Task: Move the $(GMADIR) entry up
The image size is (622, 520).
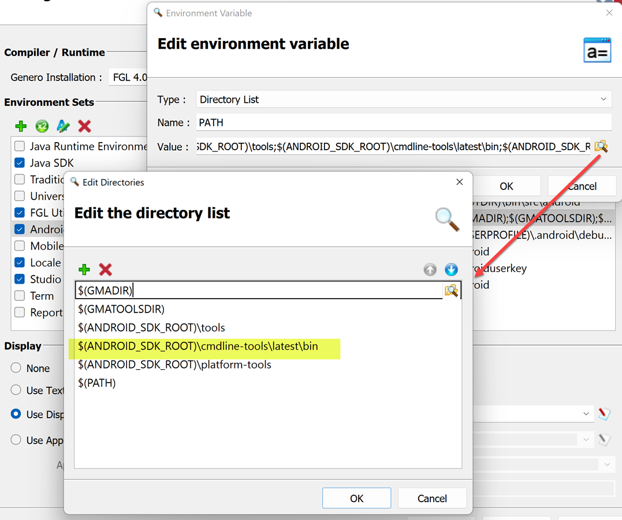Action: click(430, 269)
